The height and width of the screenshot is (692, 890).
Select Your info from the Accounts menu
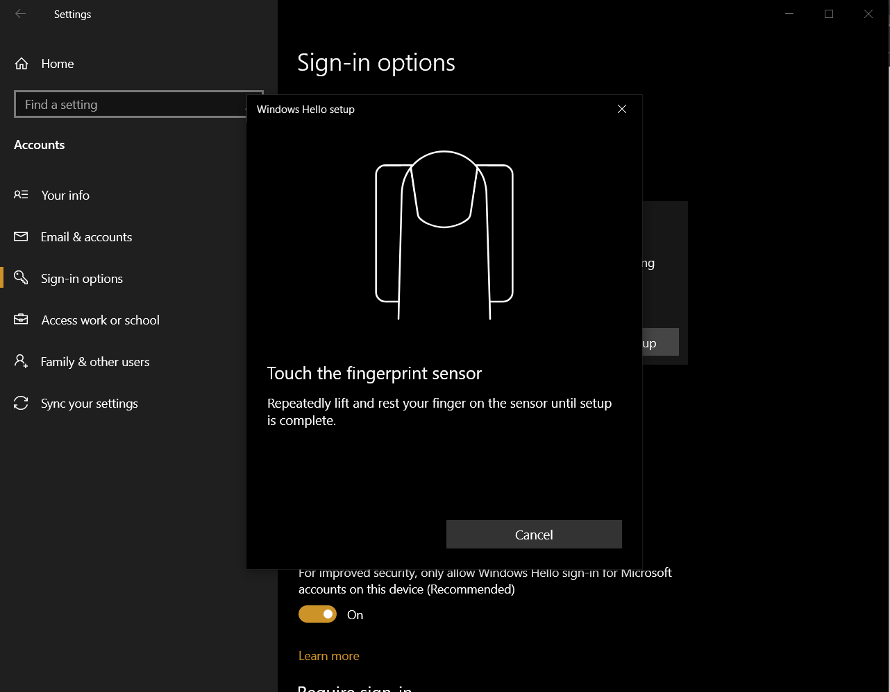pos(65,195)
